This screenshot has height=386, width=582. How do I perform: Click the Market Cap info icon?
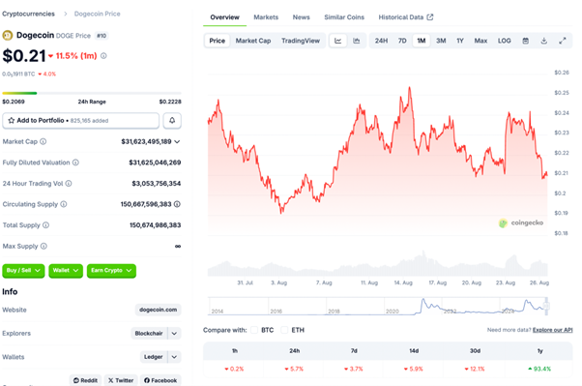point(44,141)
